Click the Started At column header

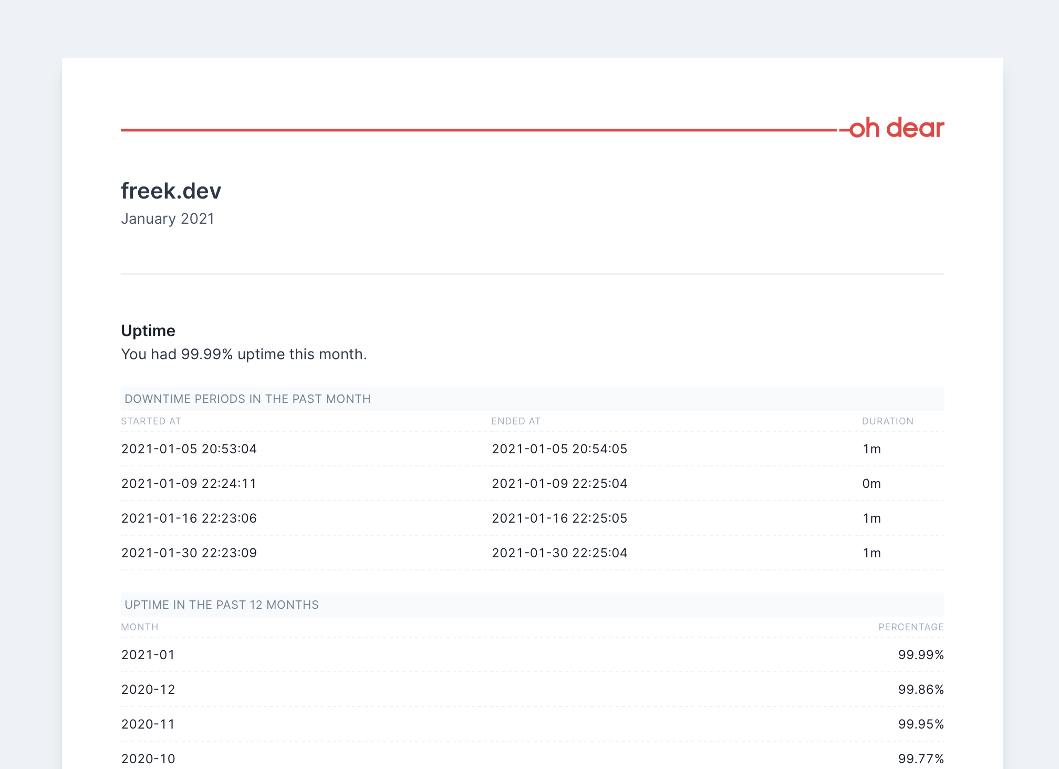(151, 421)
